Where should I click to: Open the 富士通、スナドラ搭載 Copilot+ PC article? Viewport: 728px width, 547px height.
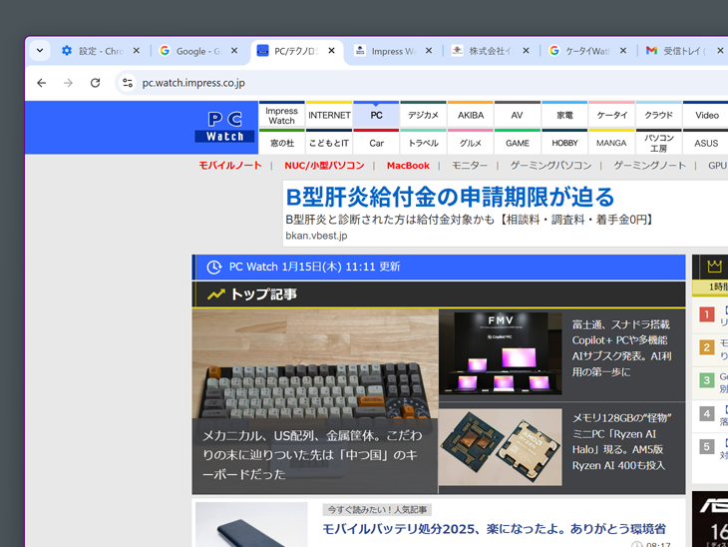pos(621,348)
